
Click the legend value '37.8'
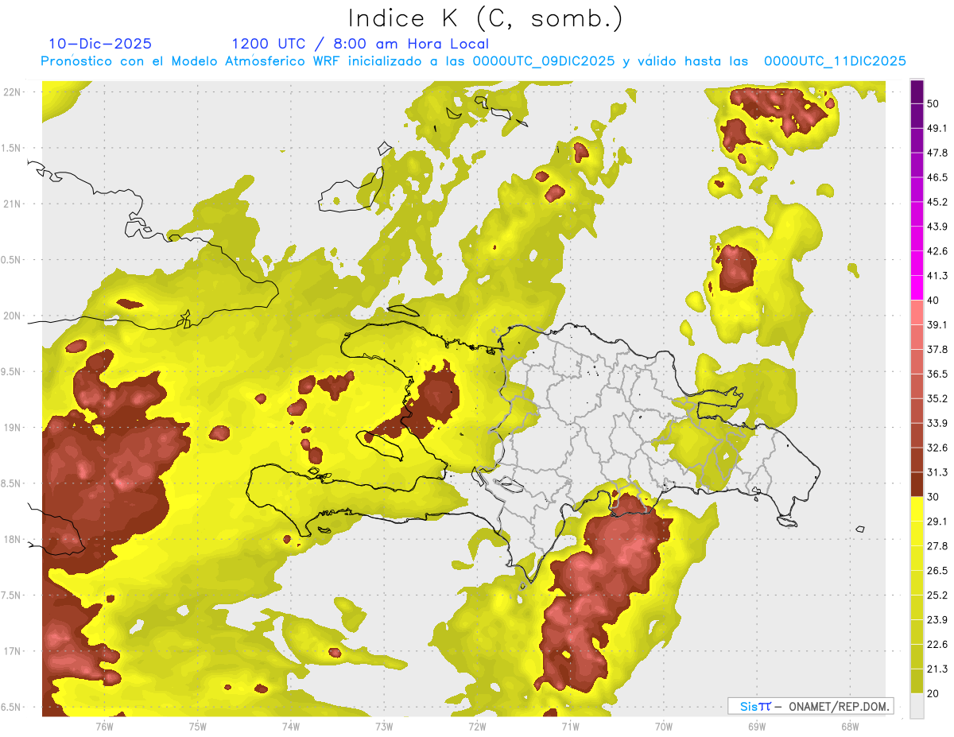pyautogui.click(x=938, y=349)
